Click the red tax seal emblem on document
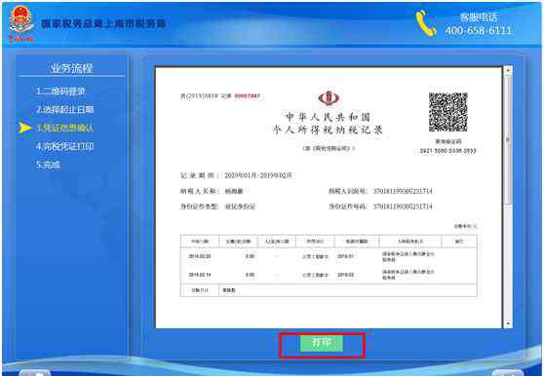 pos(328,98)
